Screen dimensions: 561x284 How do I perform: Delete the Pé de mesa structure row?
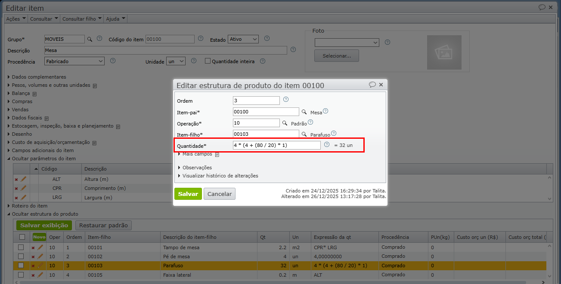pyautogui.click(x=33, y=257)
